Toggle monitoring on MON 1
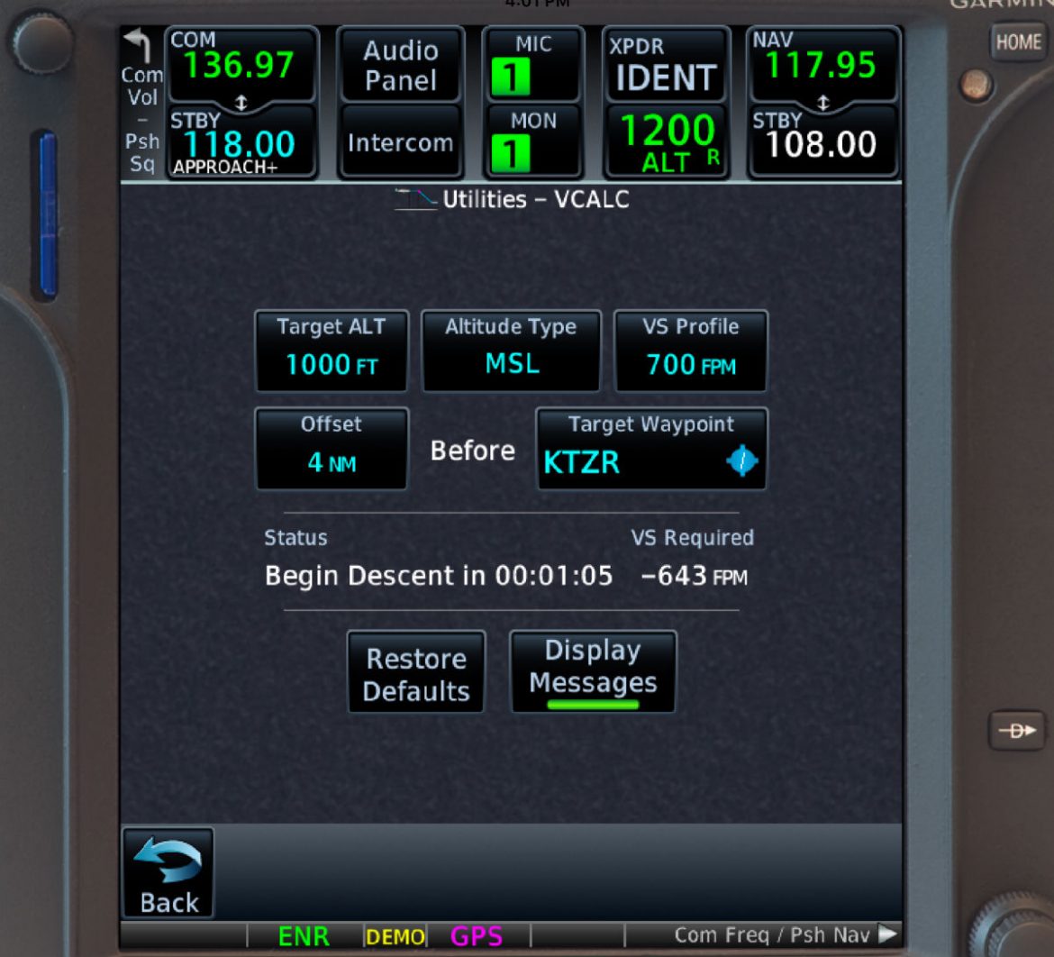 (532, 141)
